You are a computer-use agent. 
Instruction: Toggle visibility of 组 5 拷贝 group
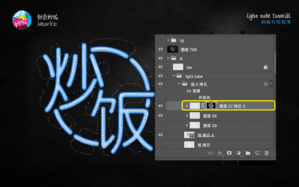pyautogui.click(x=160, y=84)
